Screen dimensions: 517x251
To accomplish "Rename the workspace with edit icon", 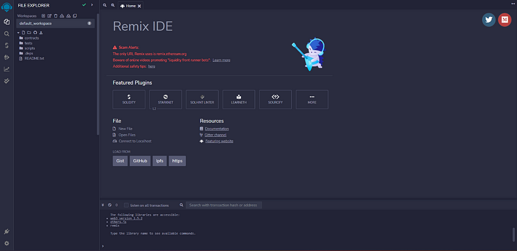I will [x=49, y=16].
